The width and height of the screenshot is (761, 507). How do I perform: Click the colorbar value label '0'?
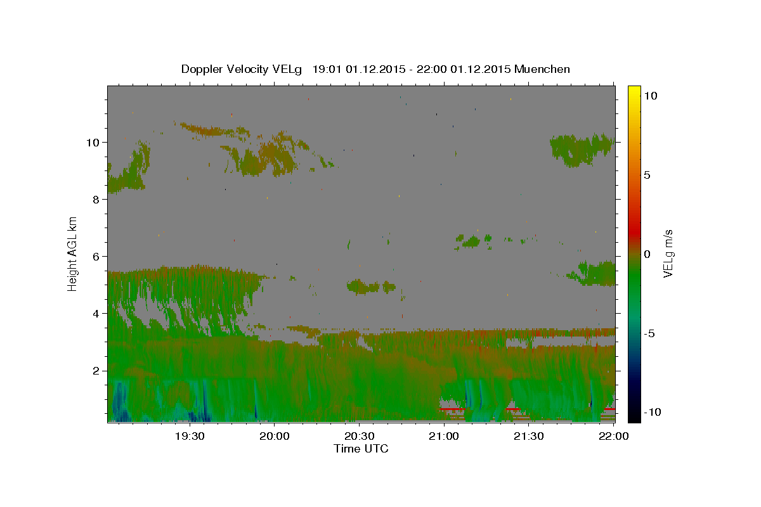click(x=647, y=254)
